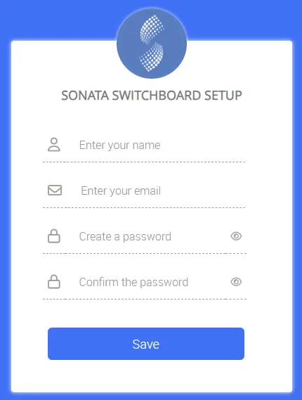The width and height of the screenshot is (302, 400).
Task: Click the padlock icon beside Confirm the password
Action: pos(54,282)
